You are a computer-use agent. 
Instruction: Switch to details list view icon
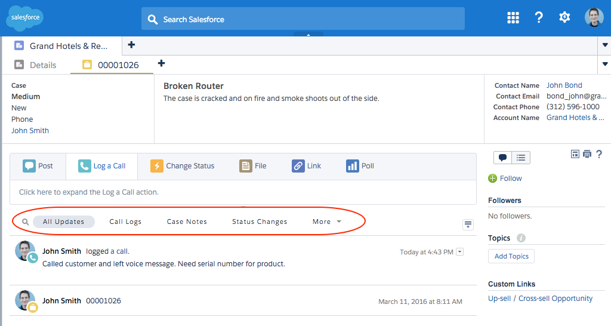pyautogui.click(x=521, y=158)
